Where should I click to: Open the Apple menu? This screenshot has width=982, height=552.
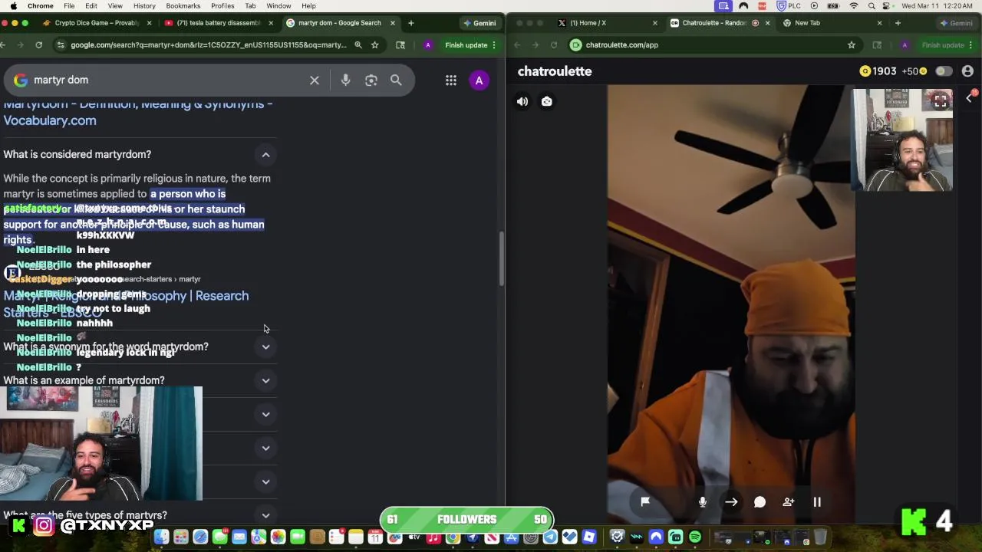(x=13, y=6)
